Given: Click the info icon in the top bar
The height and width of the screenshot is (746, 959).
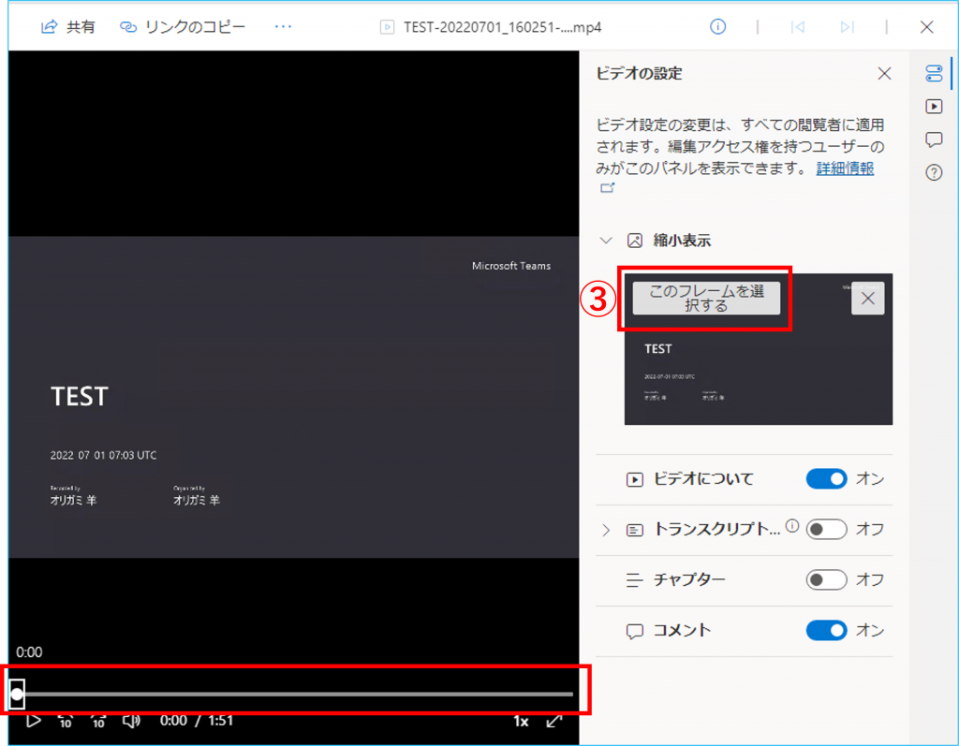Looking at the screenshot, I should [718, 27].
